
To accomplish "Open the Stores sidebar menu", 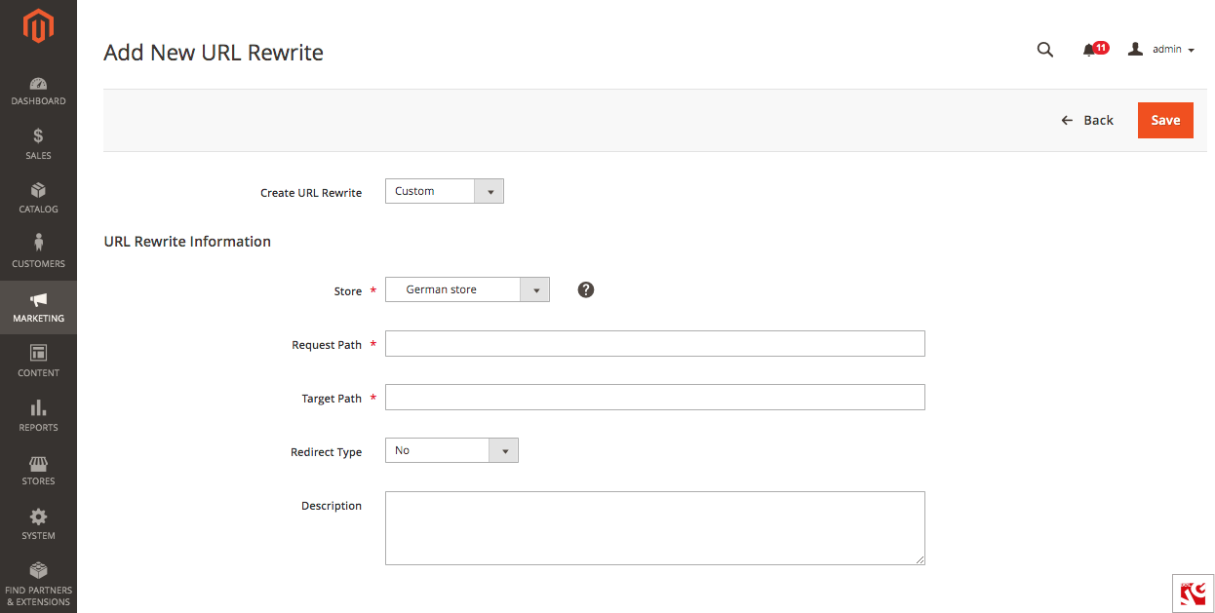I will [38, 470].
